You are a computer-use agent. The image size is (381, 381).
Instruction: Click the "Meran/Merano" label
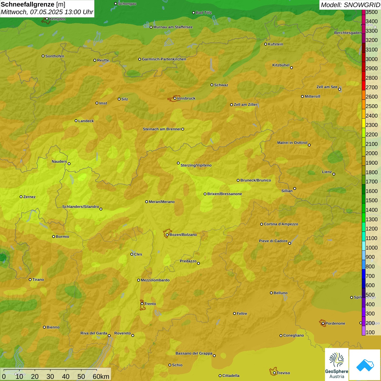coord(162,202)
